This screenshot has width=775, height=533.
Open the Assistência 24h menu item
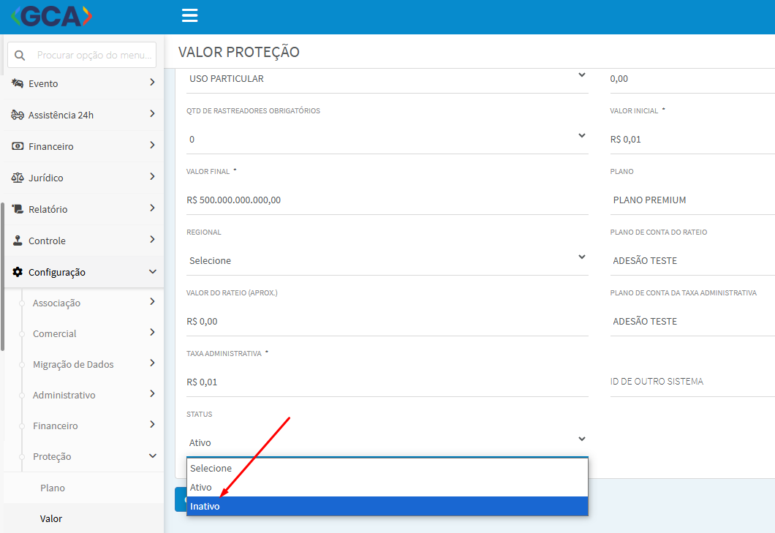[x=84, y=115]
